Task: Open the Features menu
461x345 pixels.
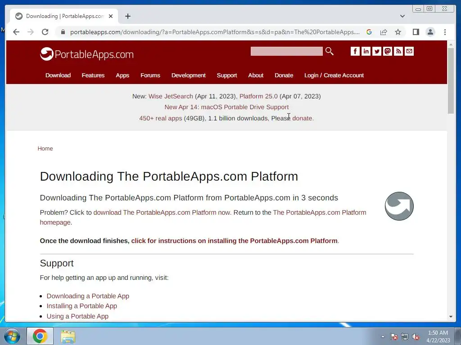Action: [93, 75]
